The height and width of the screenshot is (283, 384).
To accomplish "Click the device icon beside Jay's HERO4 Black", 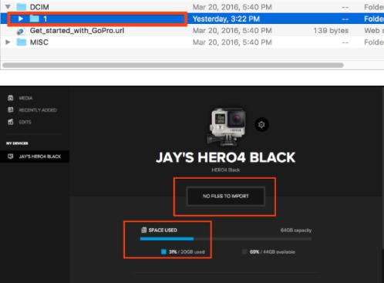I will (11, 157).
